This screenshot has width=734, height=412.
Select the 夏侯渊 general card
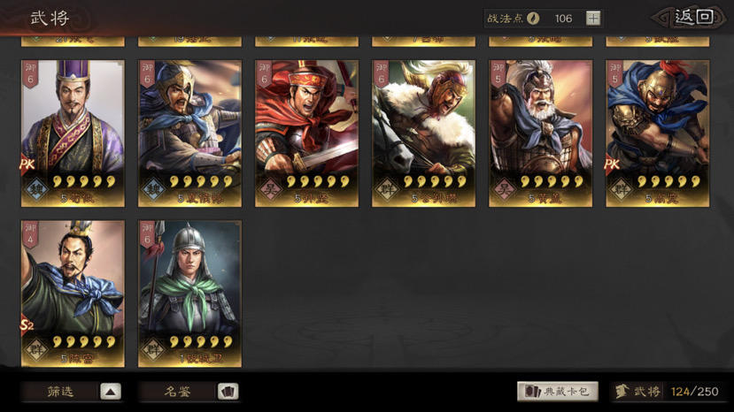189,134
